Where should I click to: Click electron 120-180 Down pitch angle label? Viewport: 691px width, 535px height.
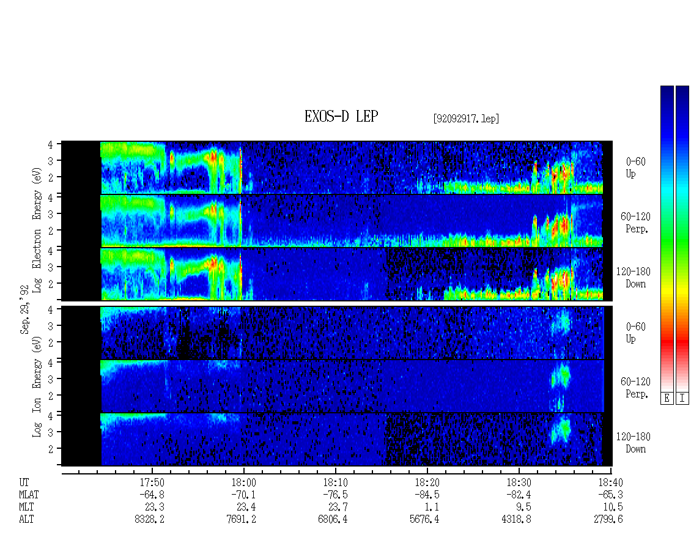tap(634, 278)
